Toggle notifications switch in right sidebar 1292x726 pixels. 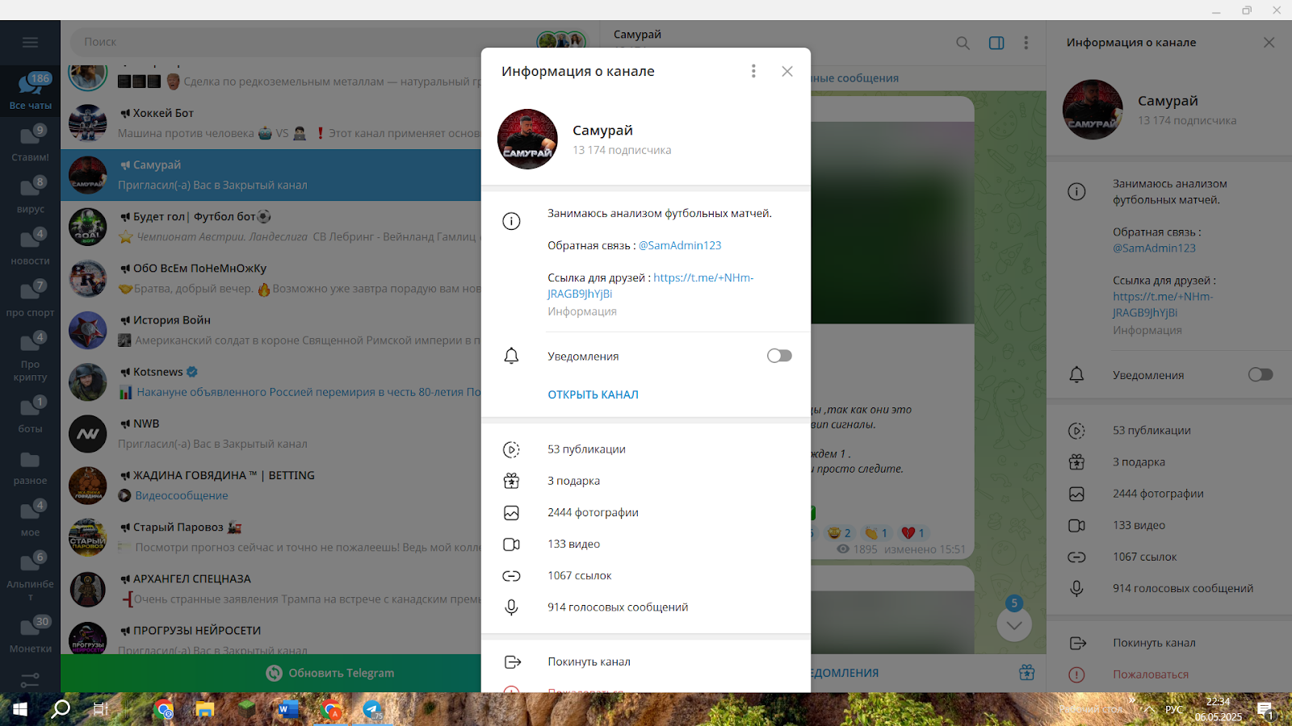pyautogui.click(x=1260, y=374)
